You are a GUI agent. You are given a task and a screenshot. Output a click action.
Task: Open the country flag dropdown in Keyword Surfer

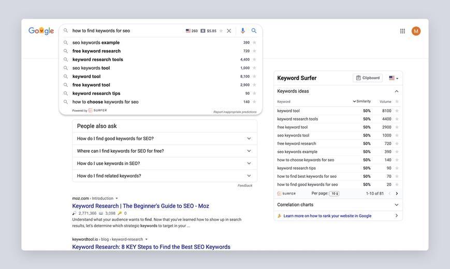click(x=394, y=78)
